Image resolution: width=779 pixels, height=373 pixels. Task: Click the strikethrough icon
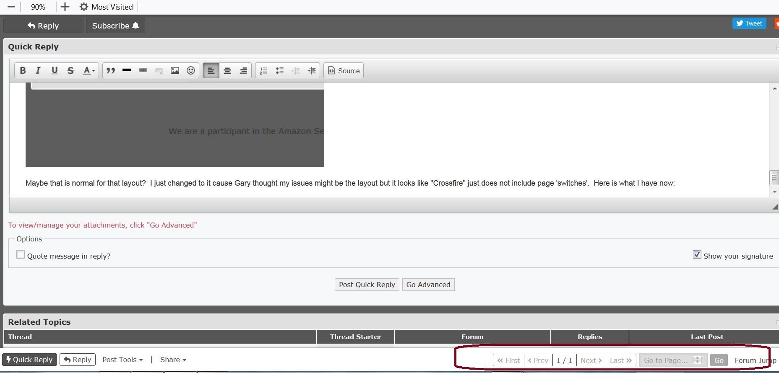coord(70,70)
